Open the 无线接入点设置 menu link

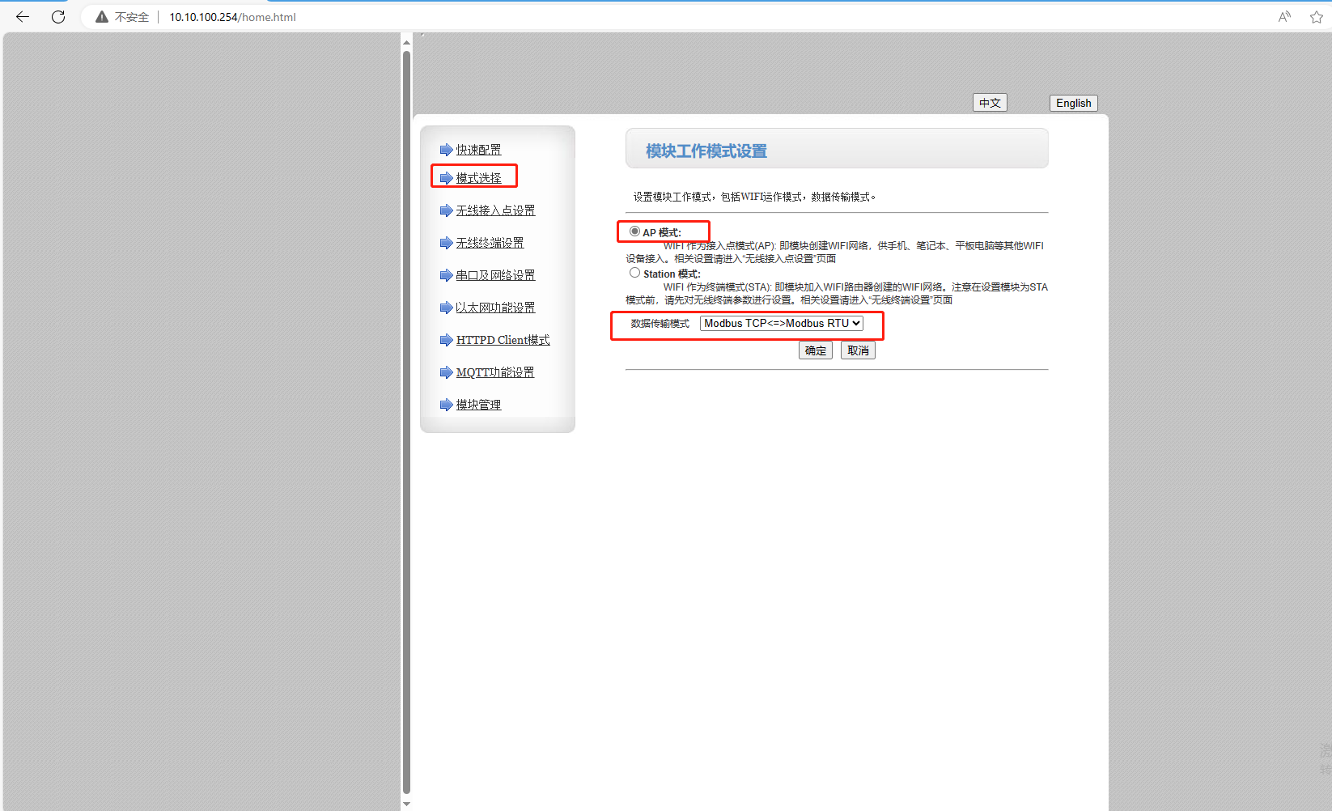point(495,210)
